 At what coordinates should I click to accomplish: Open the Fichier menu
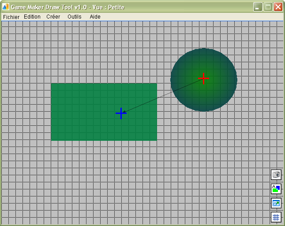click(11, 17)
